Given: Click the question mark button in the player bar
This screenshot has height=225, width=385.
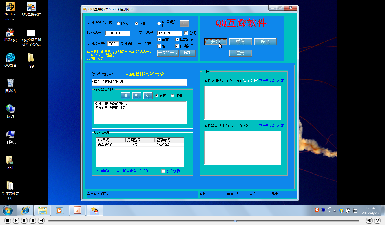Looking at the screenshot, I should [x=377, y=220].
